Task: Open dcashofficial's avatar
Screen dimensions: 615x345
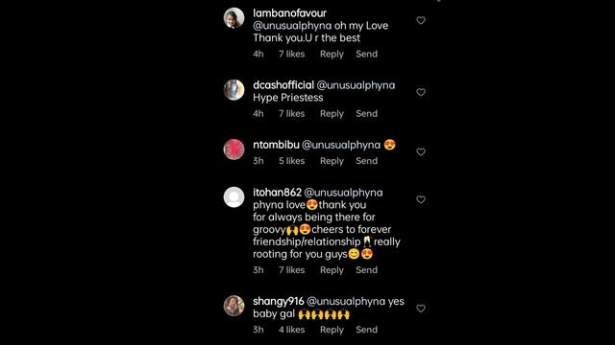Action: (234, 90)
